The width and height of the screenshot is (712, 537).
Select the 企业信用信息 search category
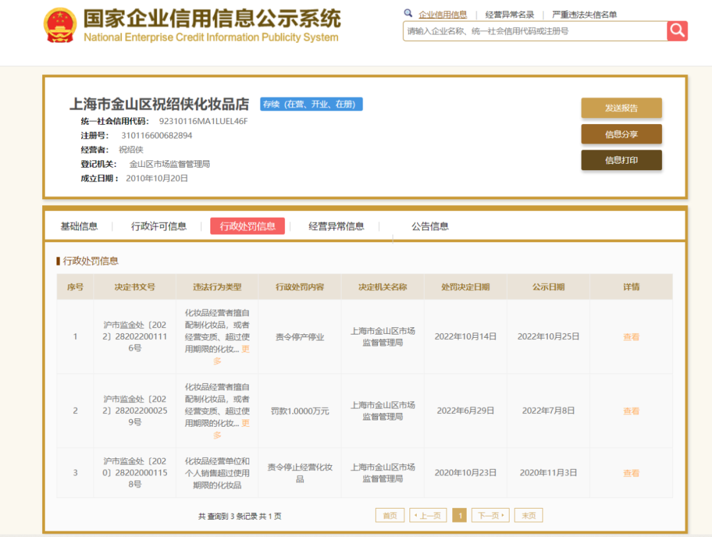(443, 15)
